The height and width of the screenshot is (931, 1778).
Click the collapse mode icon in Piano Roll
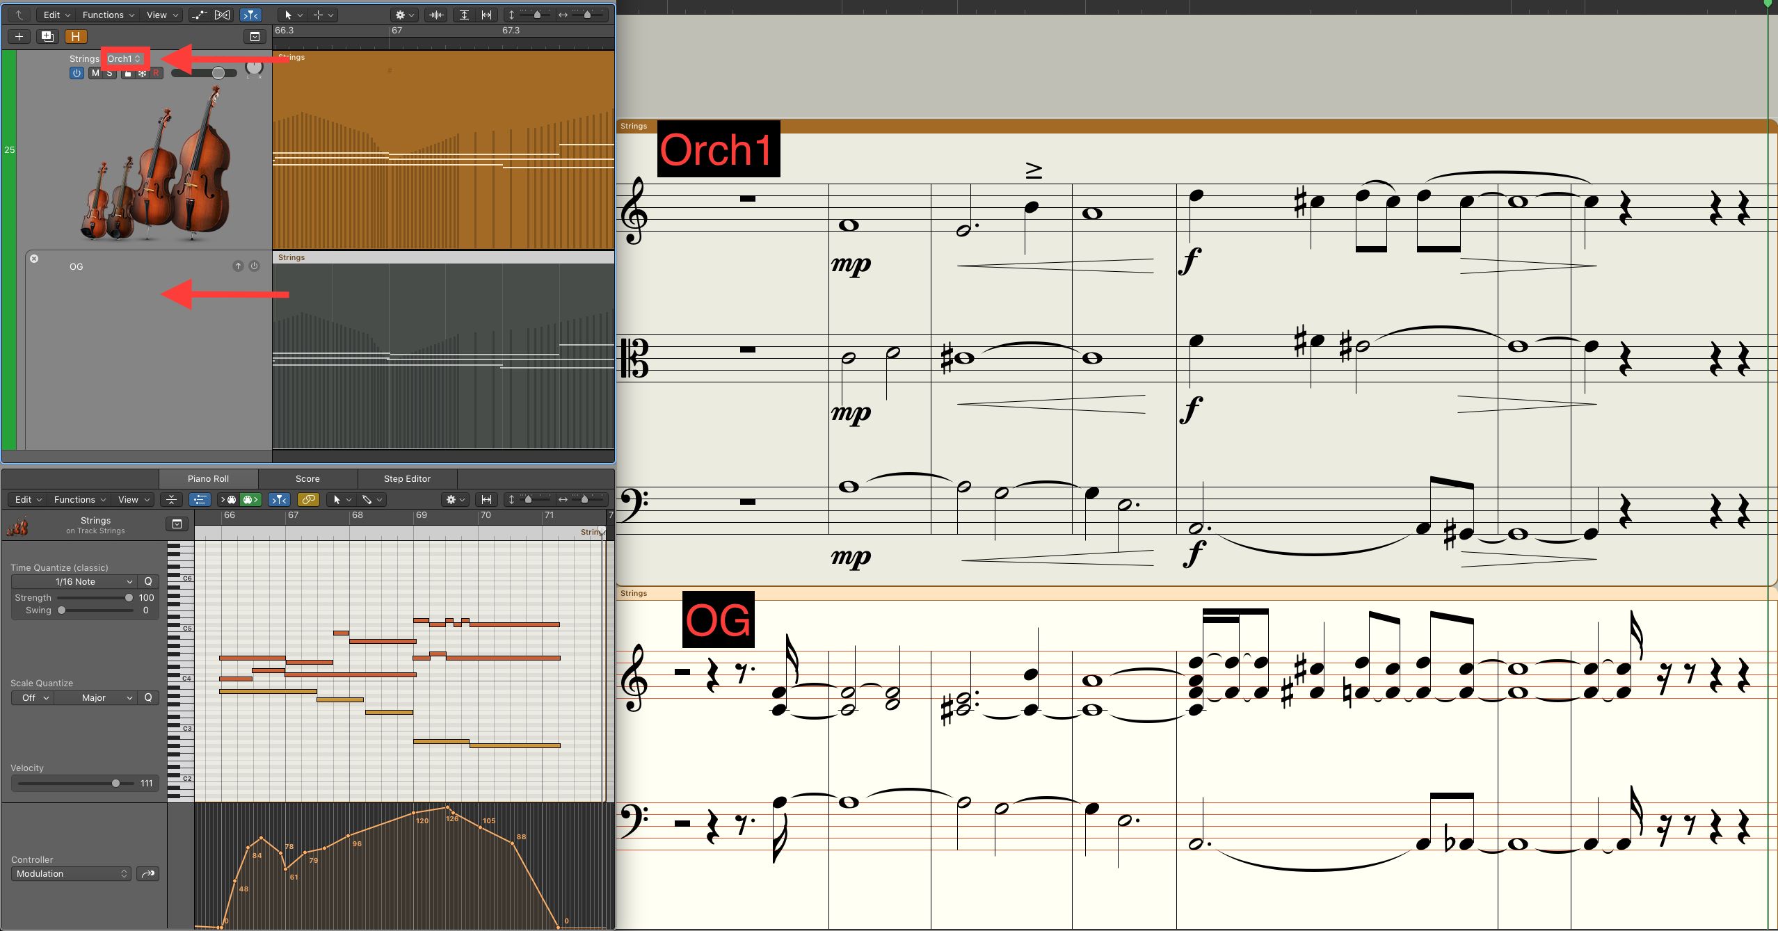tap(171, 499)
